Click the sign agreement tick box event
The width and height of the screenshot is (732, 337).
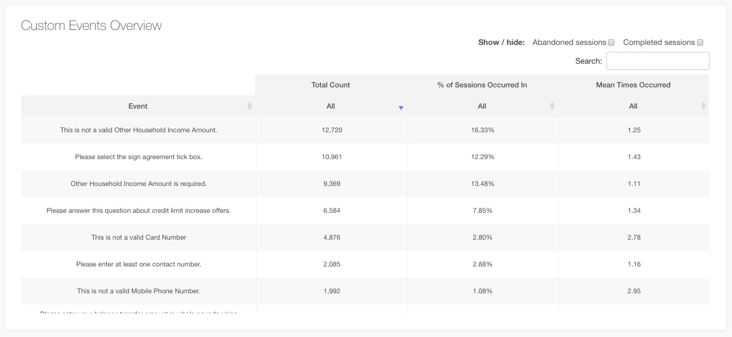coord(138,157)
